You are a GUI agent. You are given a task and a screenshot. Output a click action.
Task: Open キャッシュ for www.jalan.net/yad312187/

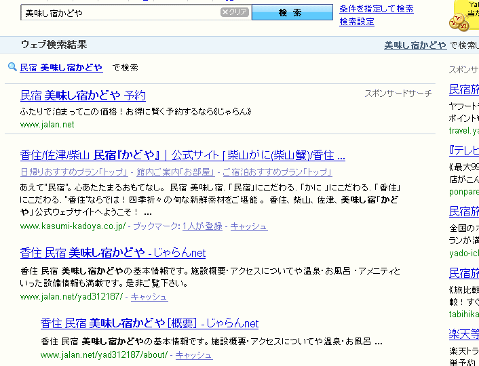(149, 297)
